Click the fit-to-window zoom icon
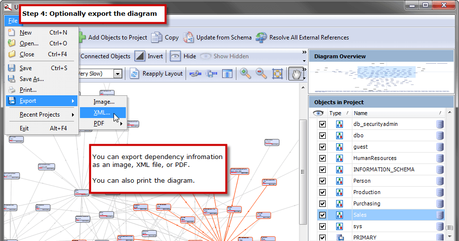 coord(277,74)
